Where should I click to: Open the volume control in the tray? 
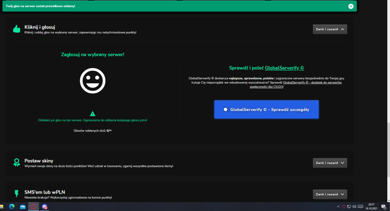pos(354,207)
